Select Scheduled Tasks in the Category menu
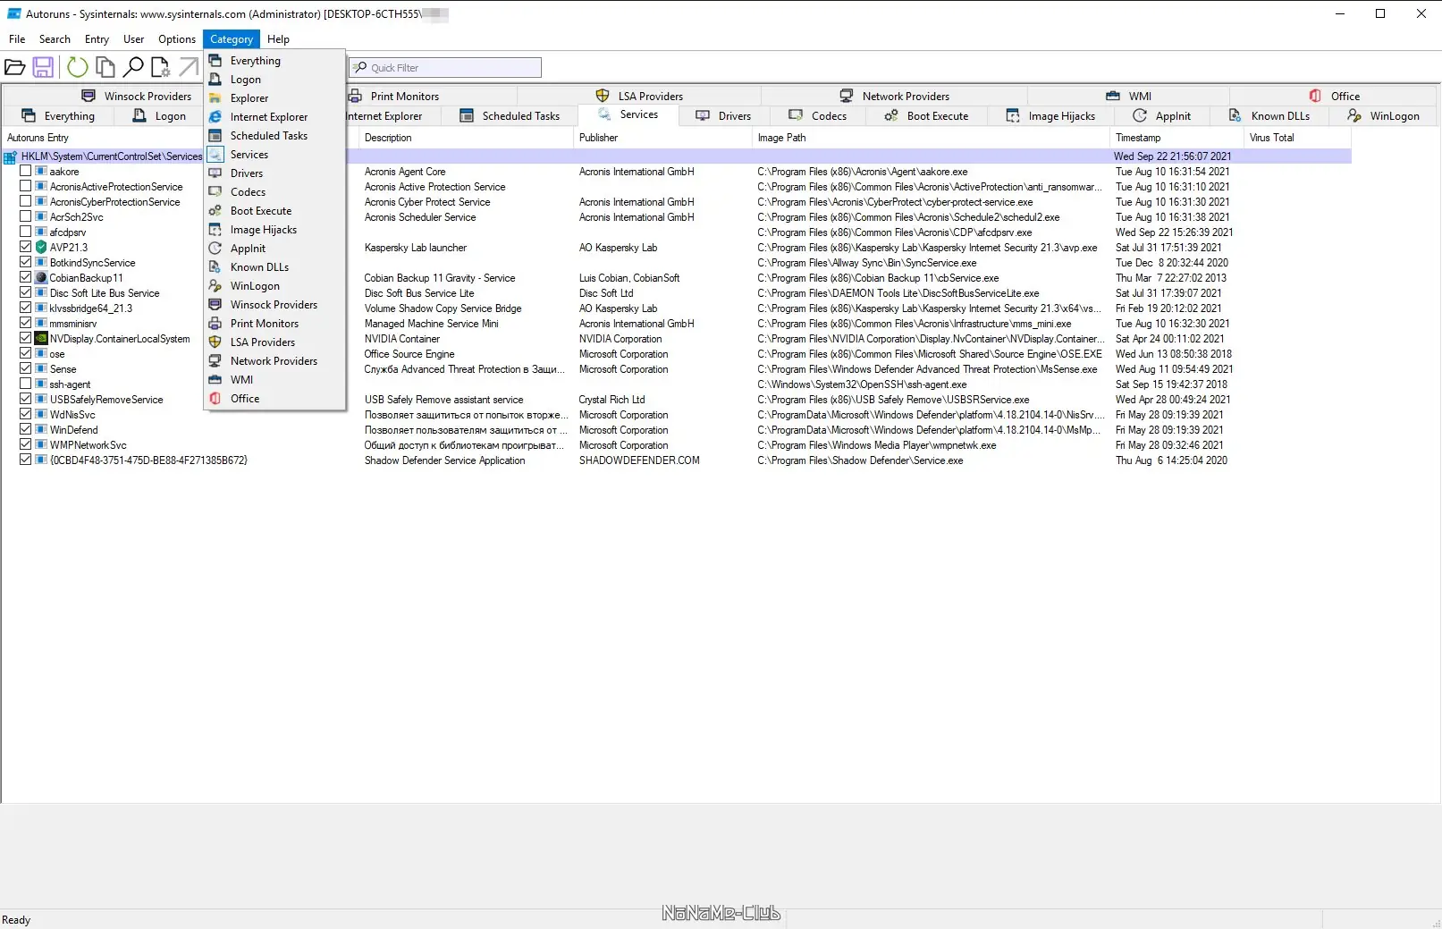 pos(275,136)
